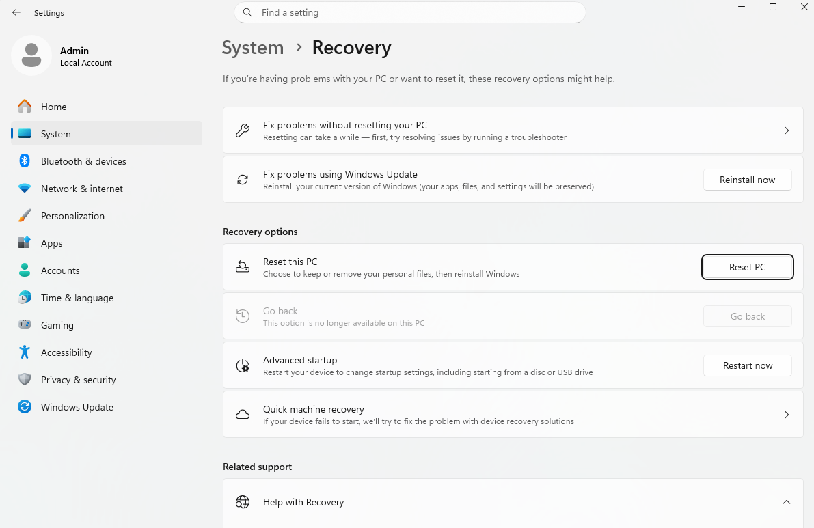Click the Windows Update sync icon
814x528 pixels.
pyautogui.click(x=25, y=407)
